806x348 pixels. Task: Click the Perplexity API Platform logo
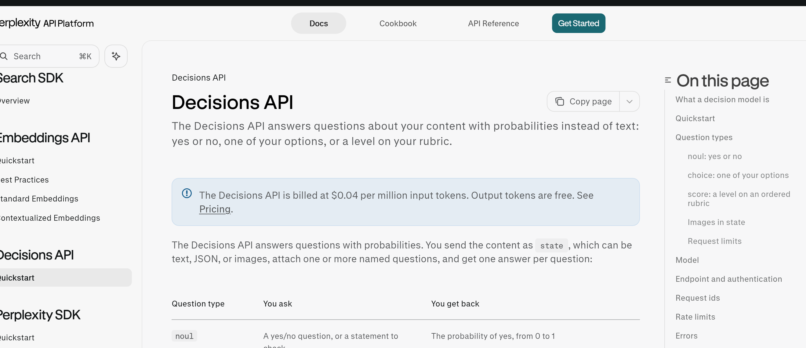[47, 23]
